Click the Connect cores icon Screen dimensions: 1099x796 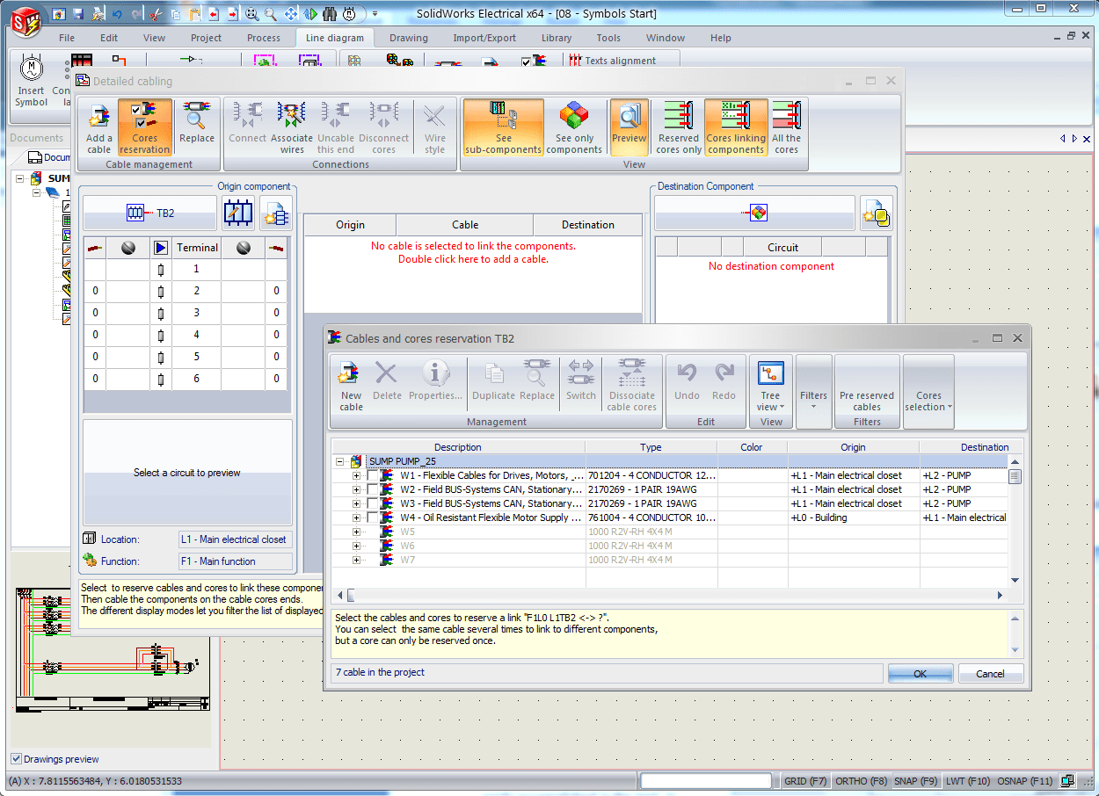(x=248, y=123)
